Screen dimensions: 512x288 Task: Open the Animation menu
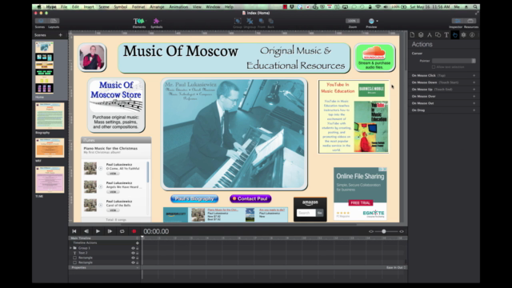point(178,7)
